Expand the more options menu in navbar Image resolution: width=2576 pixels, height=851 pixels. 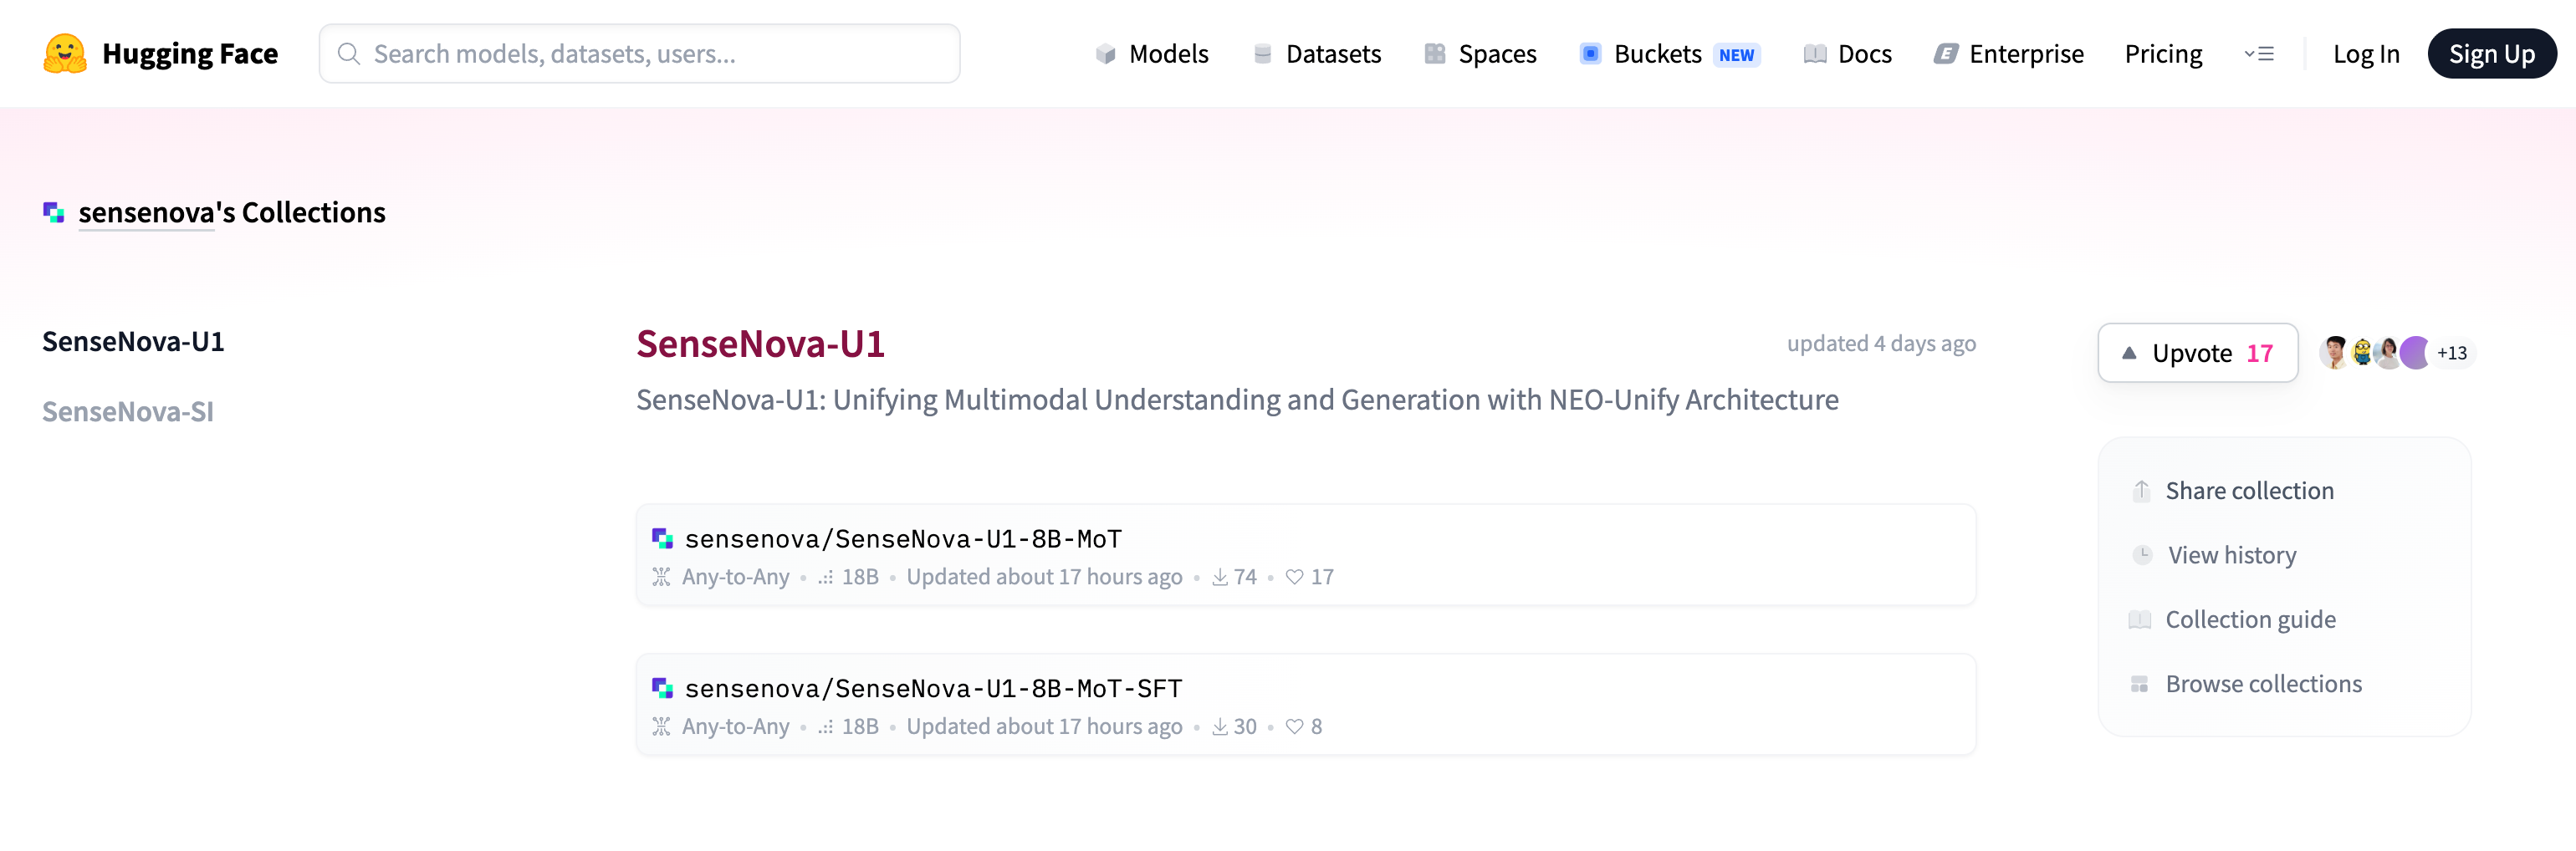[2258, 54]
